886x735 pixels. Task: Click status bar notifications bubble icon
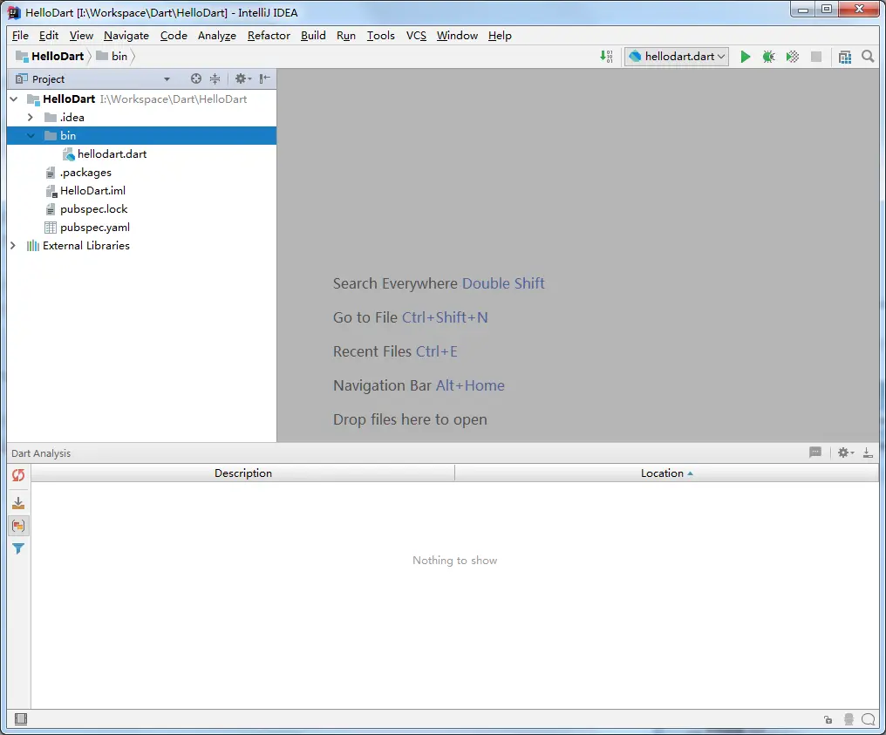point(869,719)
